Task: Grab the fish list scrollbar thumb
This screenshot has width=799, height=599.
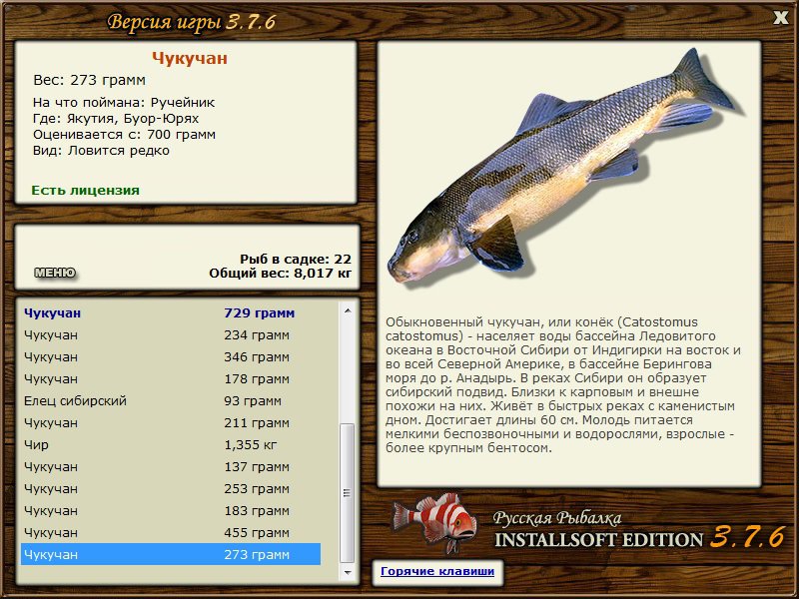Action: click(348, 492)
